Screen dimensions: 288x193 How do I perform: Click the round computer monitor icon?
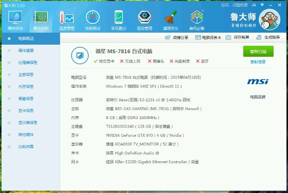(80, 56)
